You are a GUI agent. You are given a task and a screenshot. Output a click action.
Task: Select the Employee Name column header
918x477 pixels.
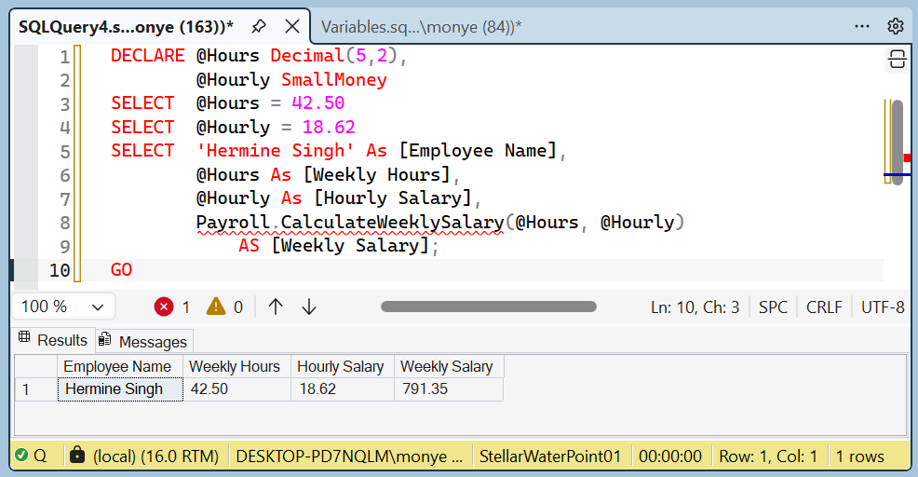120,366
